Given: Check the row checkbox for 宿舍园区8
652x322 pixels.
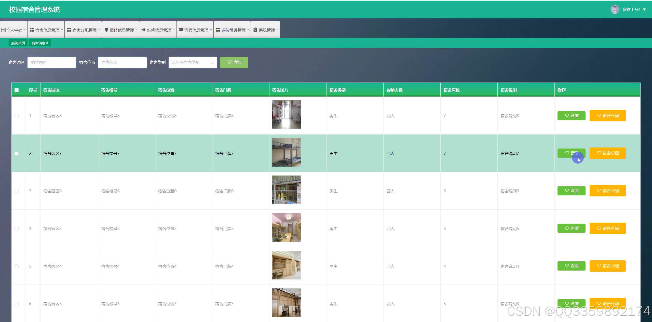Looking at the screenshot, I should [17, 116].
